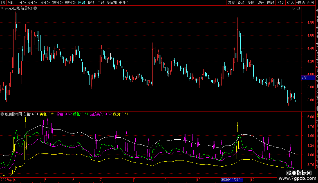Click the diamond icon above the chart
The height and width of the screenshot is (183, 318).
[x=294, y=8]
